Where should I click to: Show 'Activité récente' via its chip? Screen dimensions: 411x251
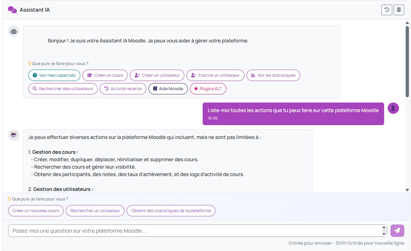[x=123, y=89]
